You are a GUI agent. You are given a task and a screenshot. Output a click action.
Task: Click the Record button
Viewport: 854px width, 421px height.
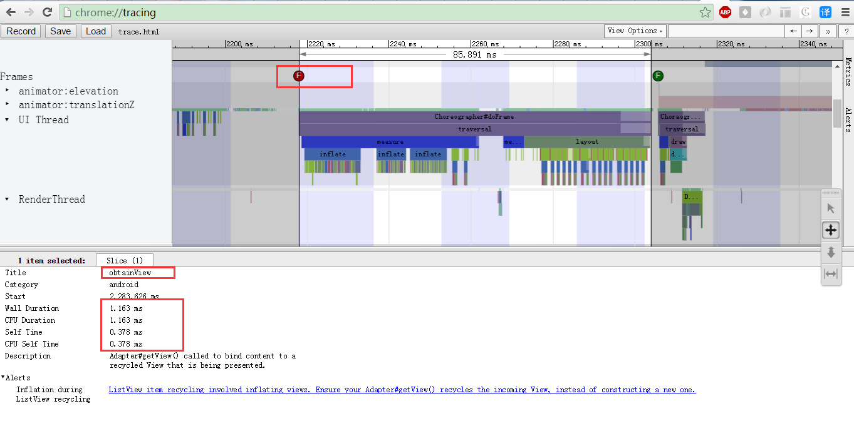tap(21, 31)
